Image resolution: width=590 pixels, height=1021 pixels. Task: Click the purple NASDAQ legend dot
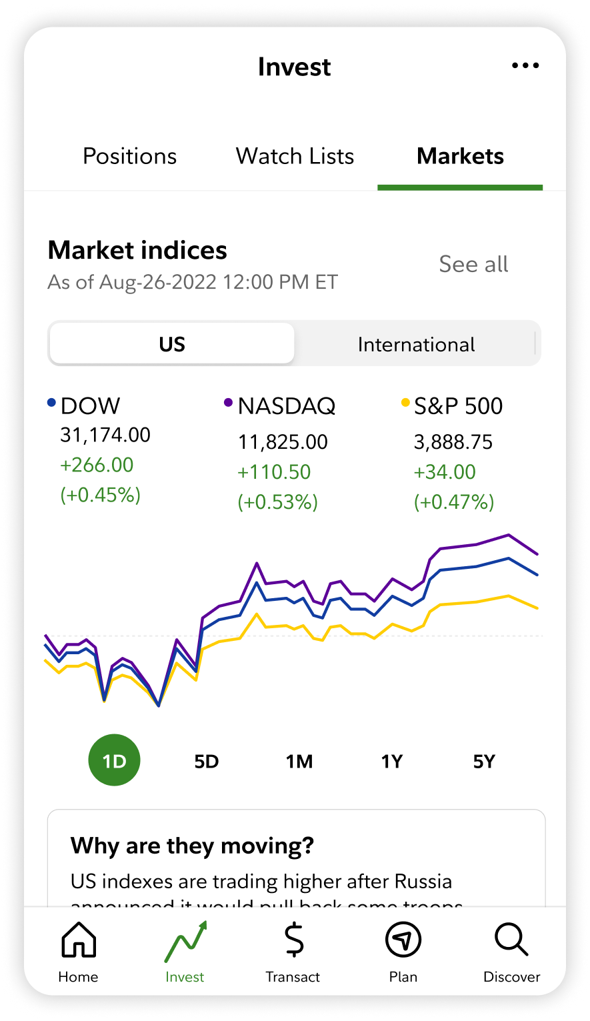[x=228, y=403]
